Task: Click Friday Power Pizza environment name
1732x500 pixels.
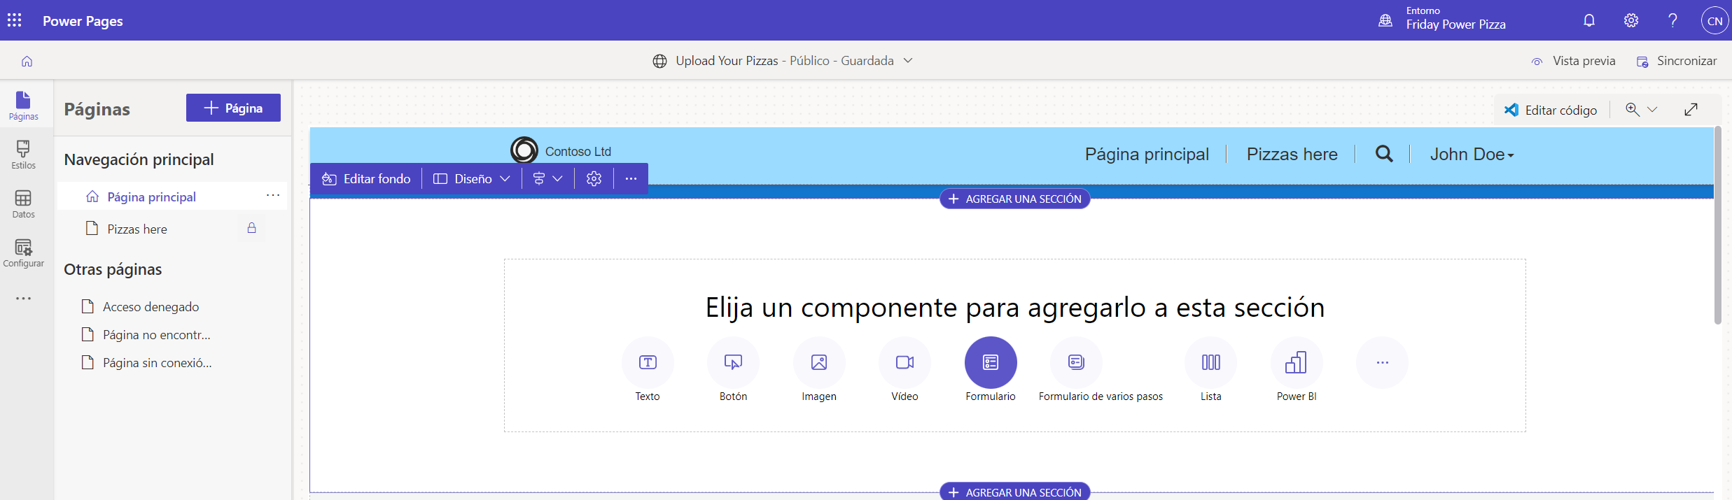Action: point(1455,24)
